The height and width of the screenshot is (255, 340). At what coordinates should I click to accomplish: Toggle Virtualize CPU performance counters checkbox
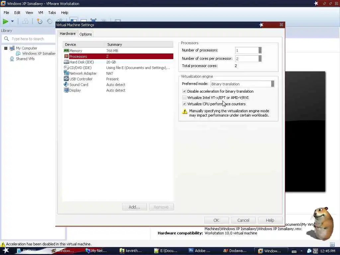(x=184, y=104)
